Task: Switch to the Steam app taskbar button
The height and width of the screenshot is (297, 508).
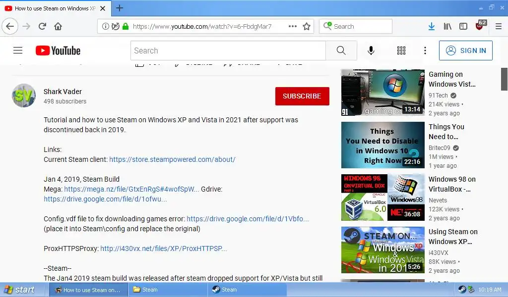Action: (247, 290)
